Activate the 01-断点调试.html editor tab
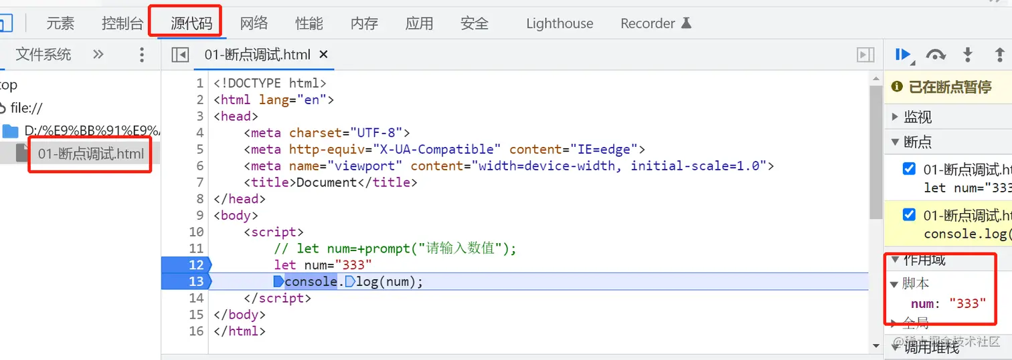Image resolution: width=1012 pixels, height=360 pixels. point(257,55)
